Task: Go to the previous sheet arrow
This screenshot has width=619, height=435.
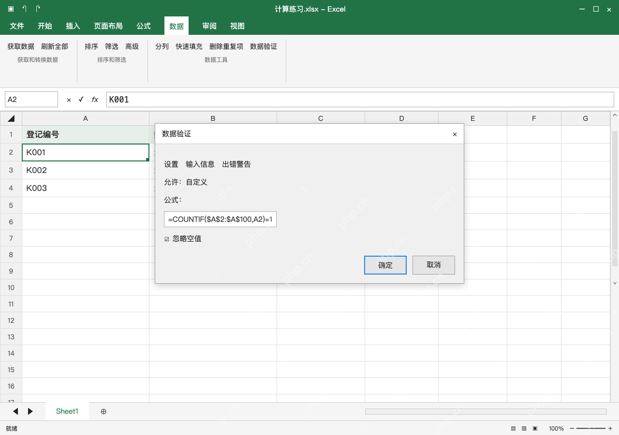Action: pyautogui.click(x=15, y=411)
